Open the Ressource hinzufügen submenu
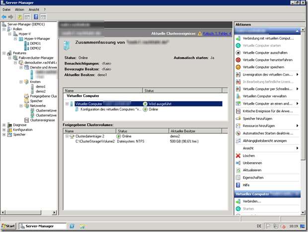308x232 pixels. [267, 126]
